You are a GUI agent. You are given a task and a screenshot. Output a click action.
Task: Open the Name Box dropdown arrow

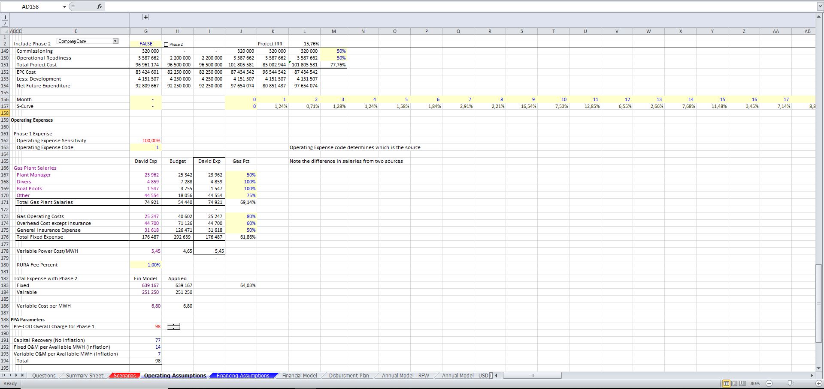[64, 6]
